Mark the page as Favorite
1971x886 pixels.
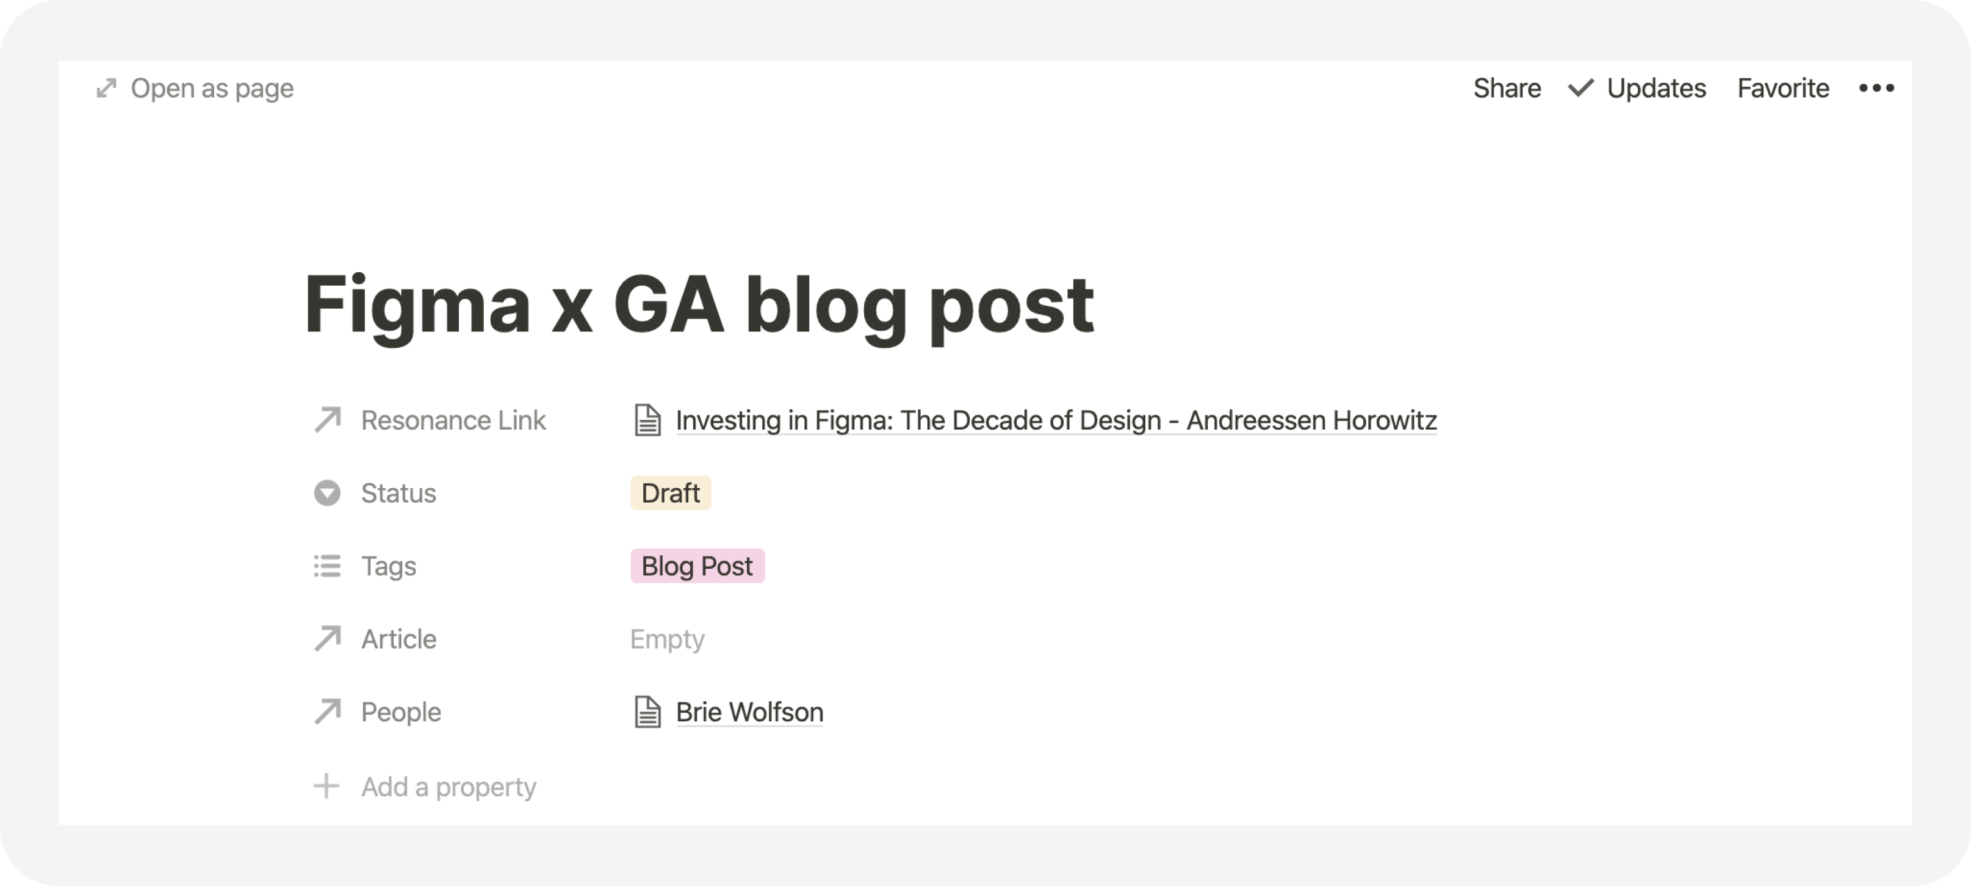(x=1783, y=88)
